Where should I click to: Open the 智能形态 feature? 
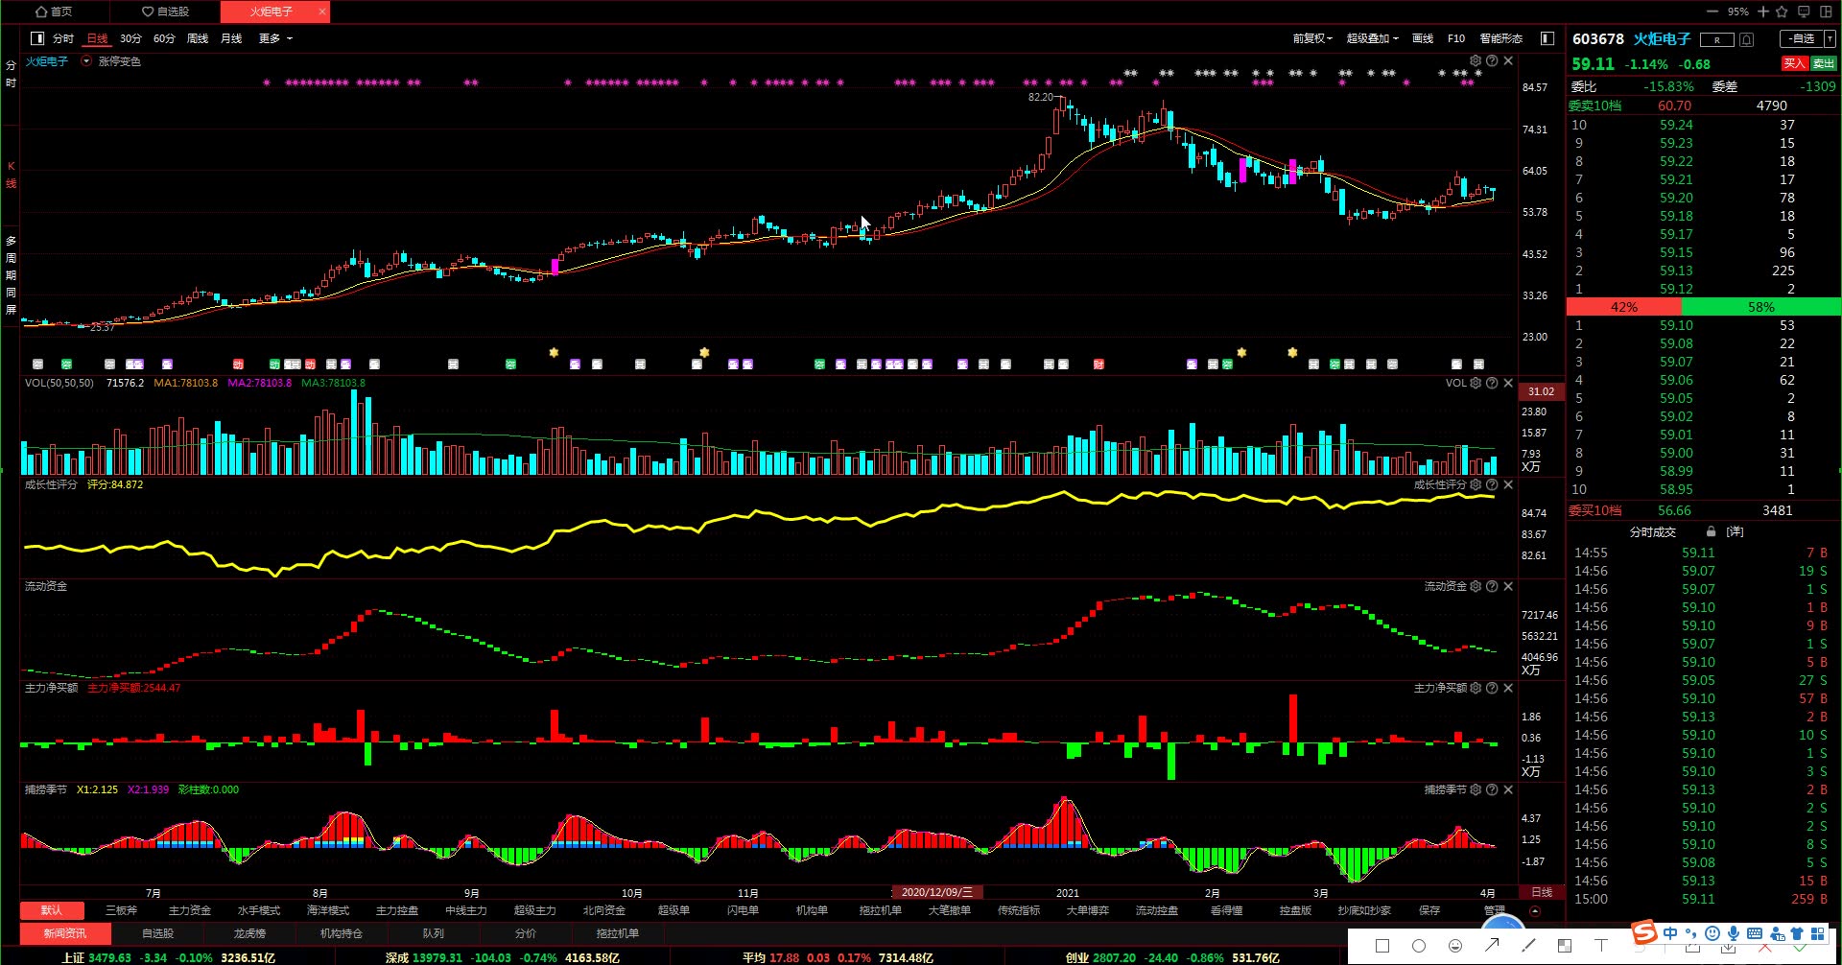point(1501,38)
